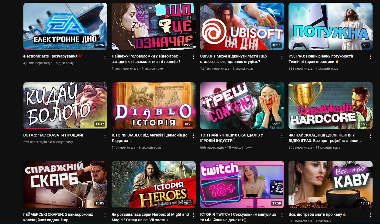Open the title "ІСТОРІЯ TWITCH"
The image size is (380, 224).
tap(238, 217)
